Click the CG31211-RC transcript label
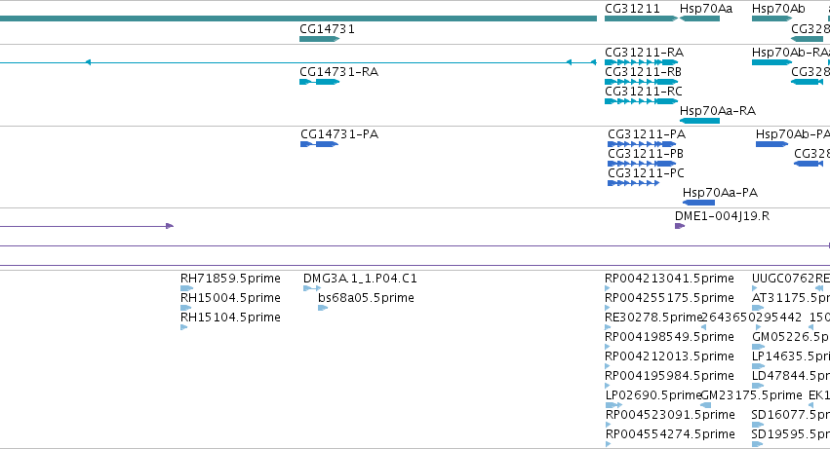Viewport: 830px width, 449px height. (x=644, y=92)
